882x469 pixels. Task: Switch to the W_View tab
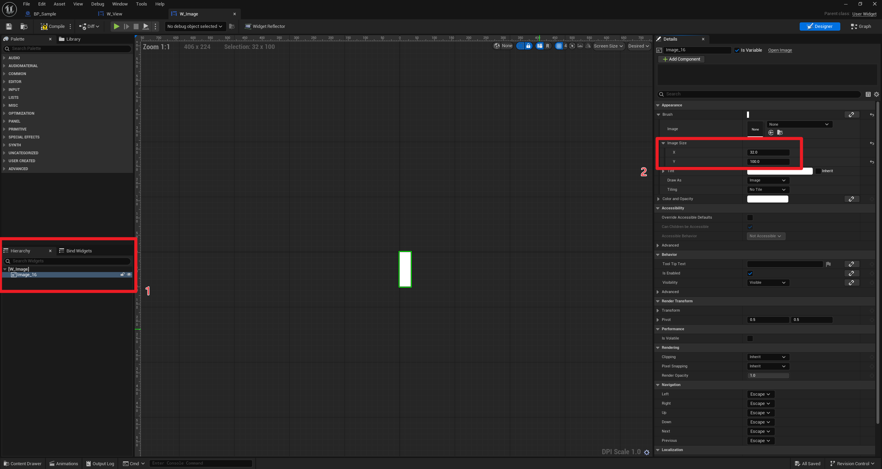114,14
